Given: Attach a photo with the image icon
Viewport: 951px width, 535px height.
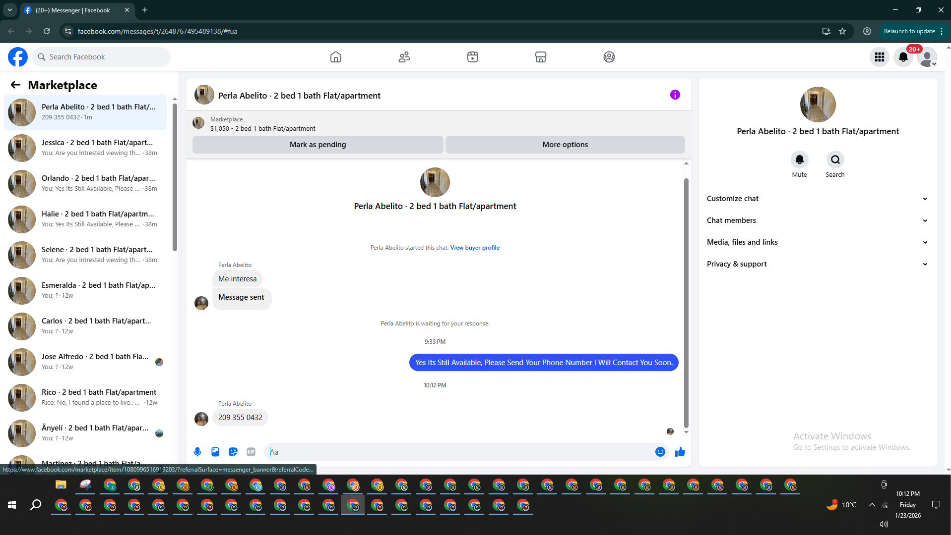Looking at the screenshot, I should (x=215, y=452).
